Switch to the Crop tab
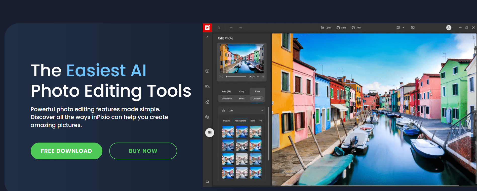 242,91
